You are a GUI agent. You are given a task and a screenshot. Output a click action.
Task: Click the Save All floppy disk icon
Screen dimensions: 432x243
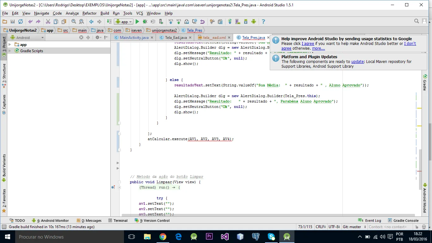pyautogui.click(x=13, y=22)
